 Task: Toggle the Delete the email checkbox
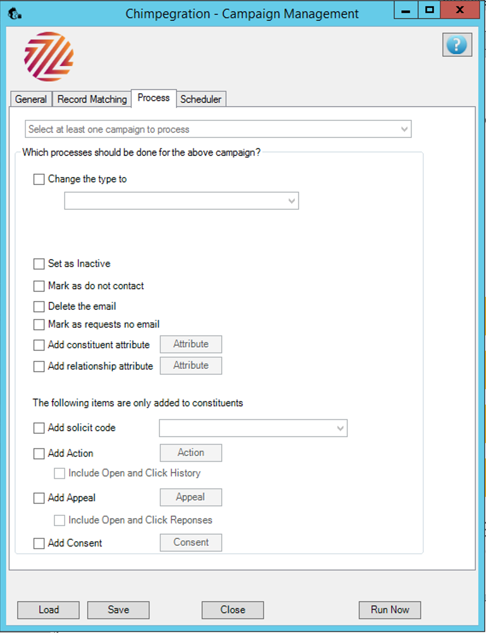coord(39,307)
